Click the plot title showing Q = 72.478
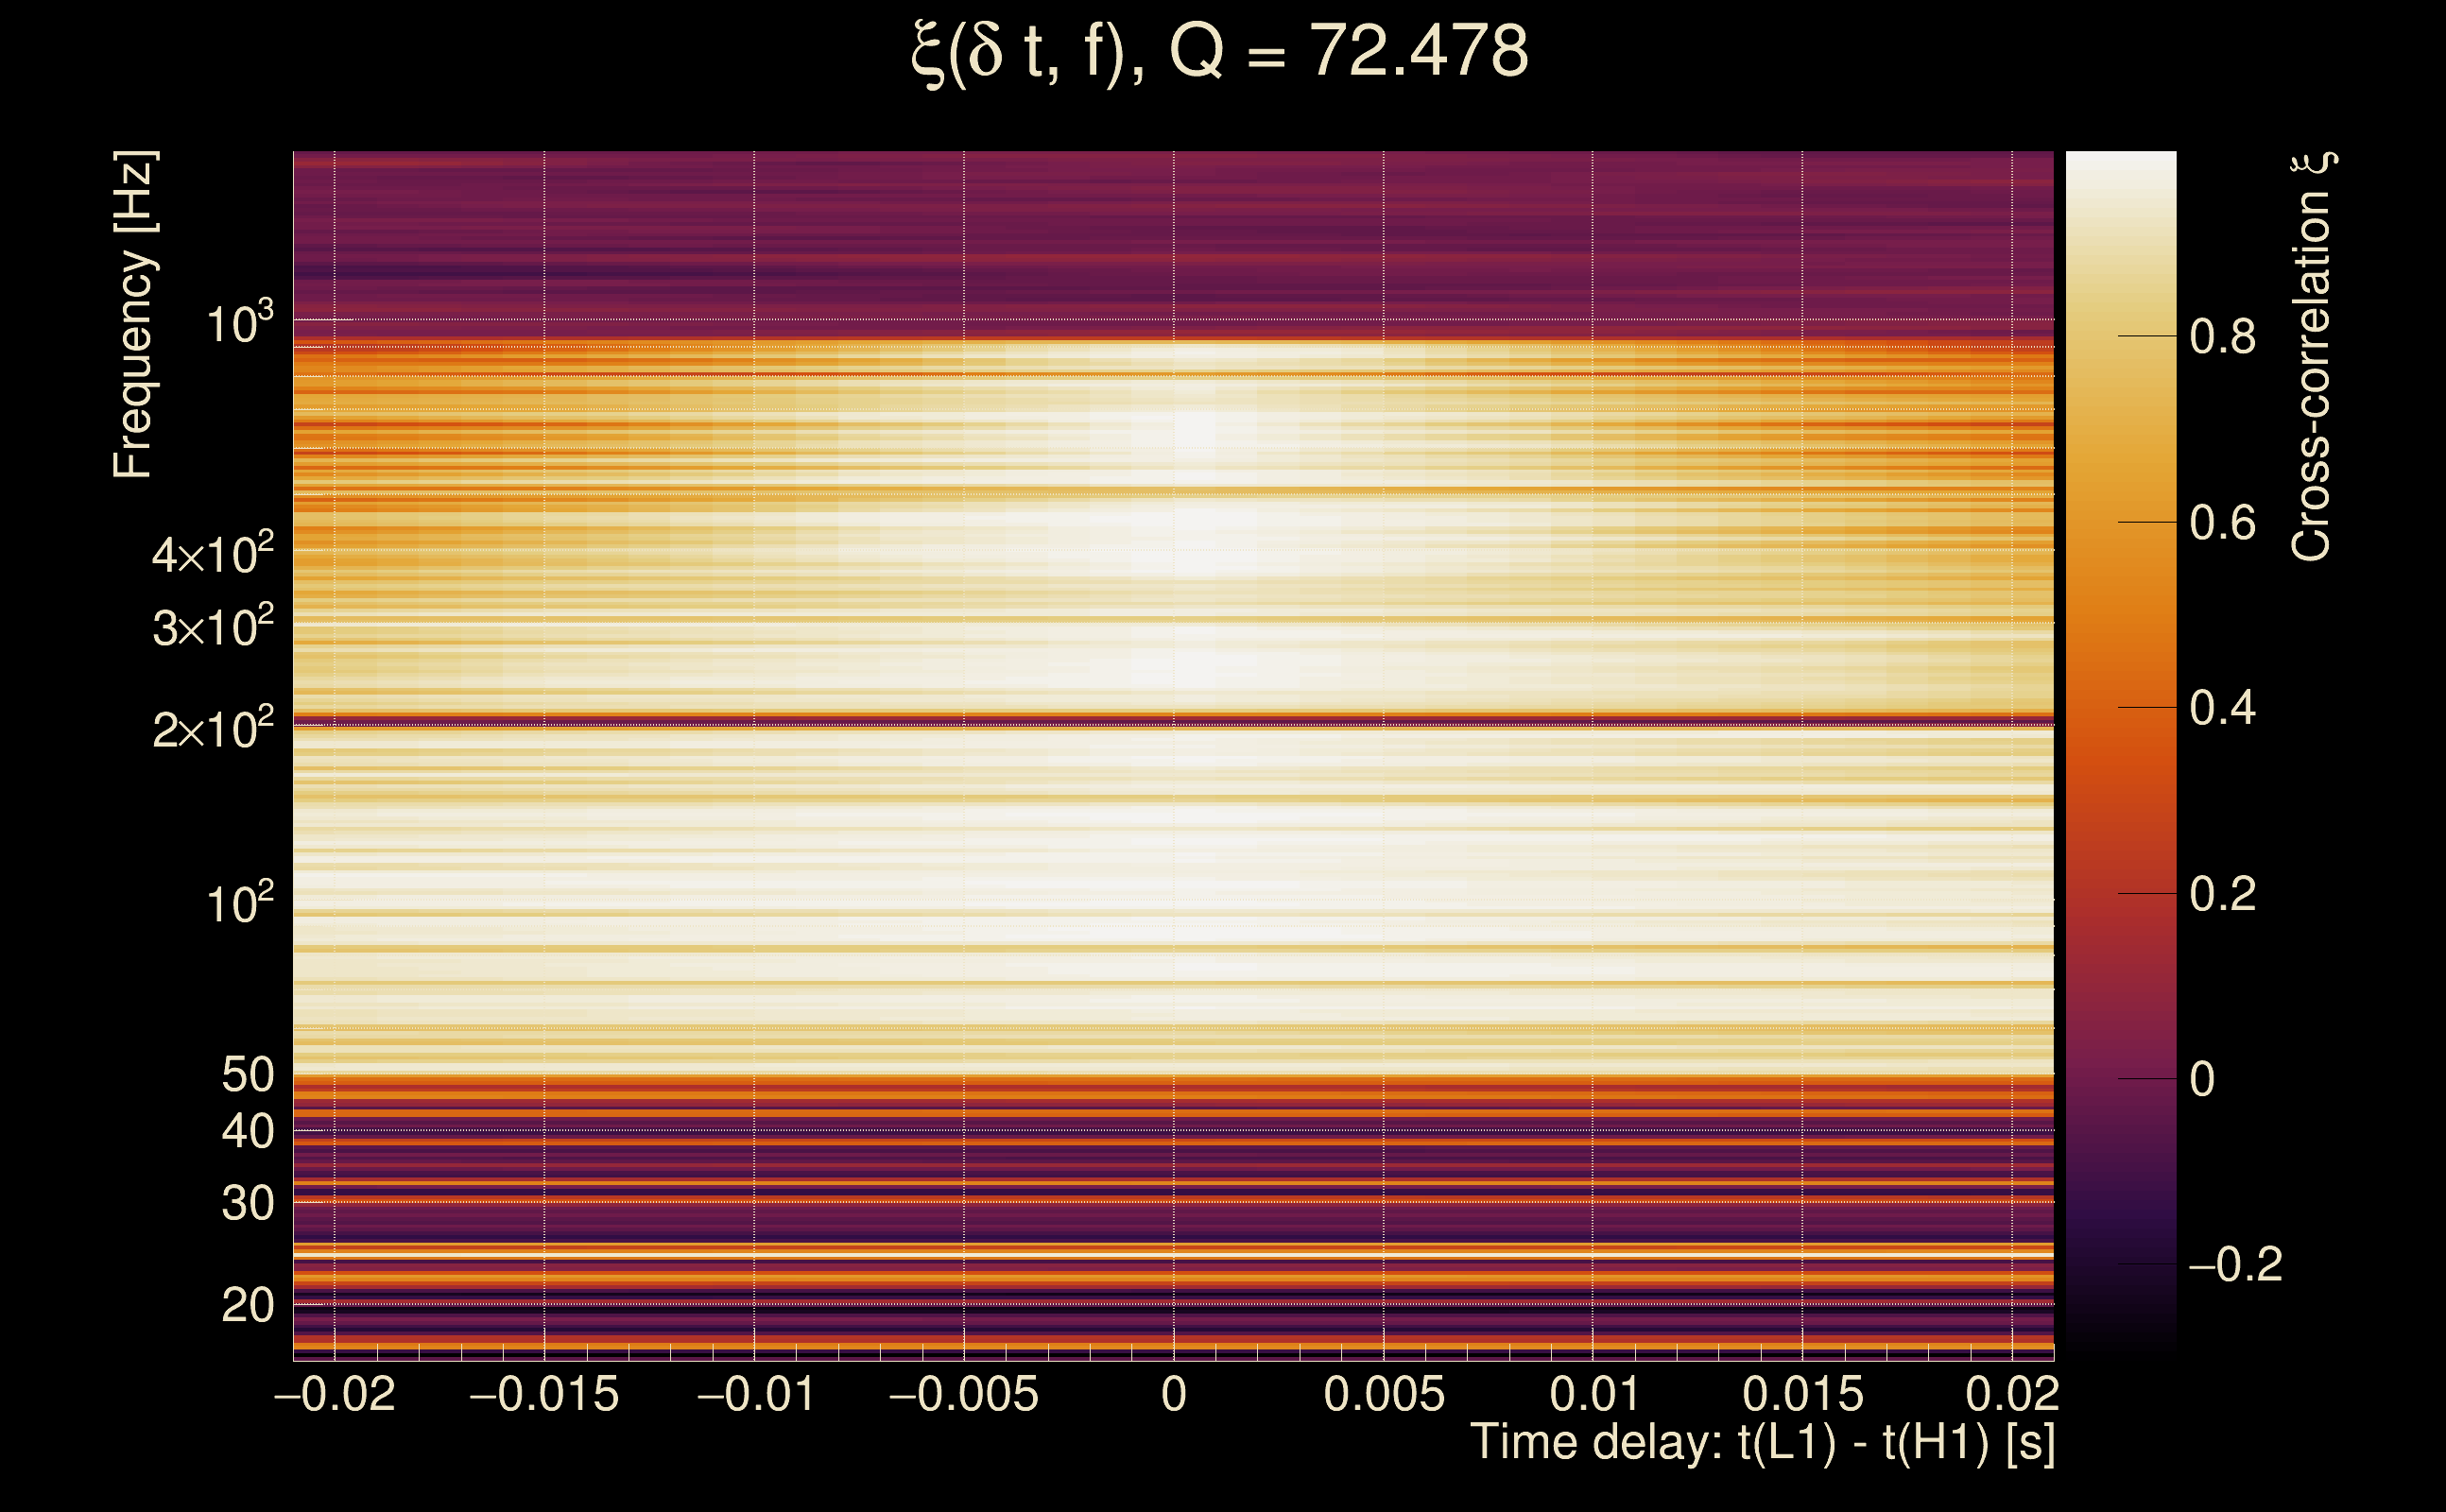The height and width of the screenshot is (1512, 2446). tap(1221, 52)
